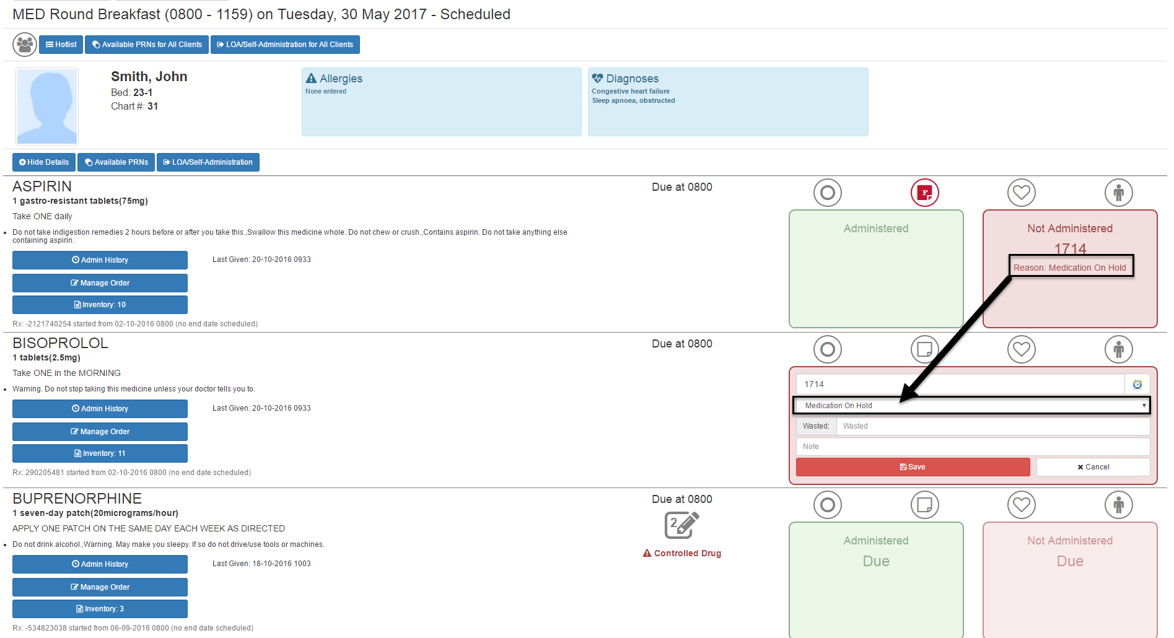1174x638 pixels.
Task: Click the note icon for Buprenorphine
Action: [x=924, y=505]
